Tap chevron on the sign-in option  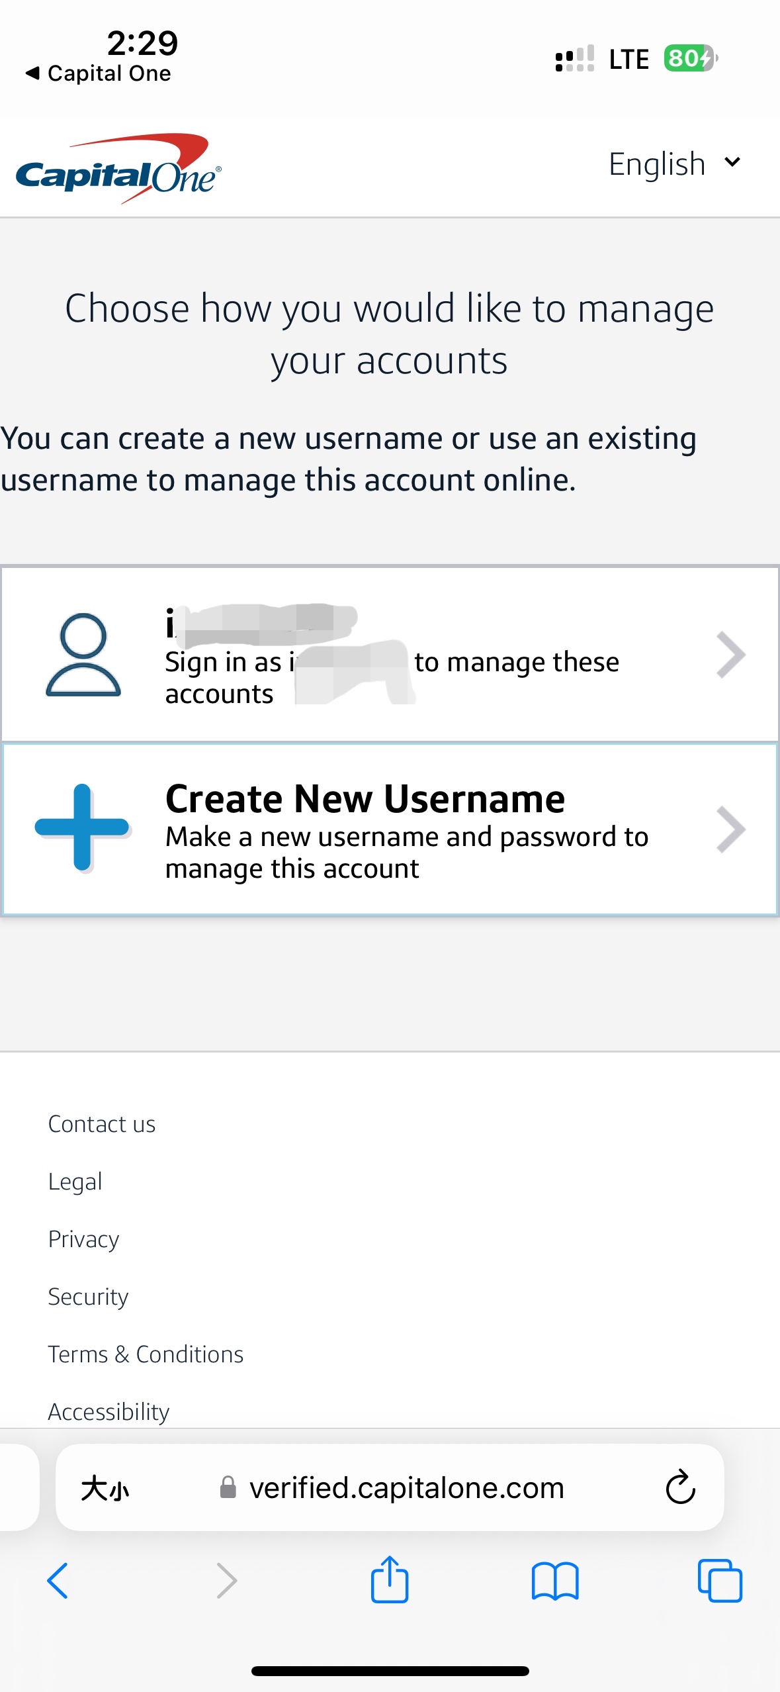pyautogui.click(x=731, y=655)
